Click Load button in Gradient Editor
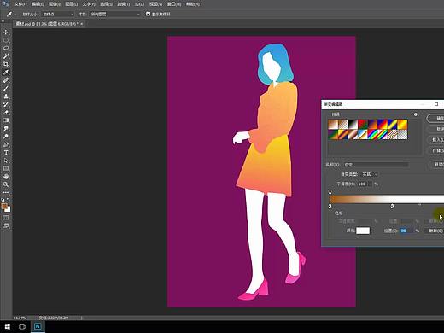 (436, 140)
